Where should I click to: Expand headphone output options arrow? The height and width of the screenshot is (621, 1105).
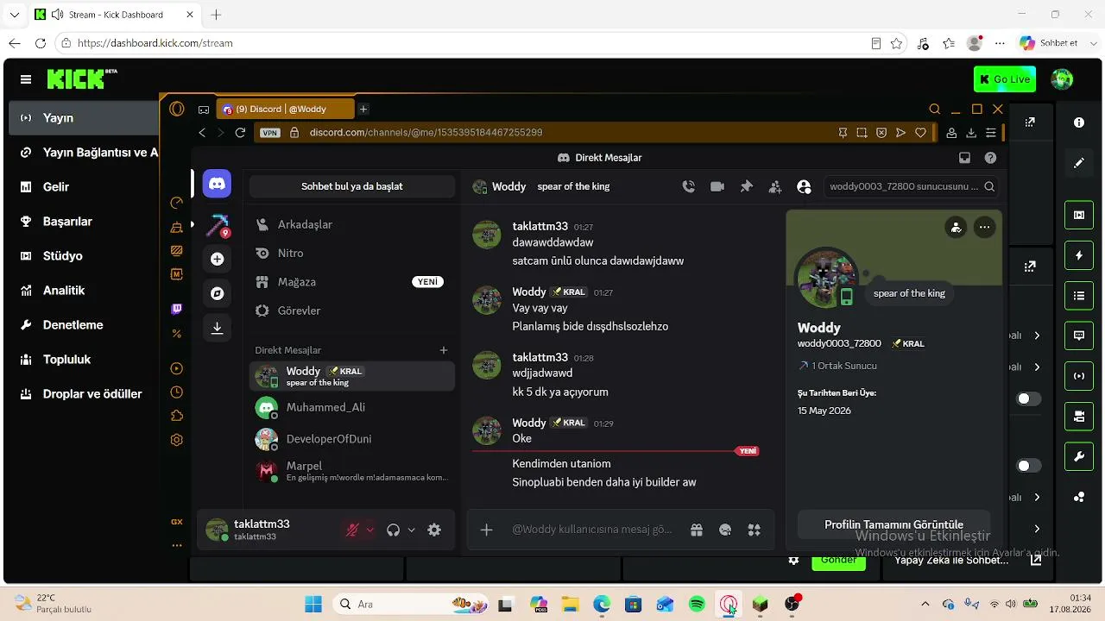(x=412, y=530)
